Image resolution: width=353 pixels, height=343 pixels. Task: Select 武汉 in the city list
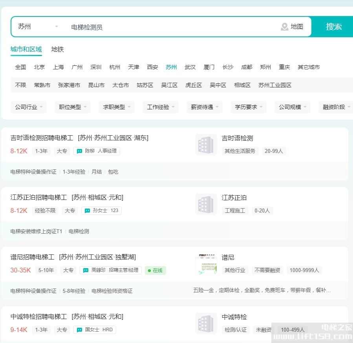[x=190, y=67]
